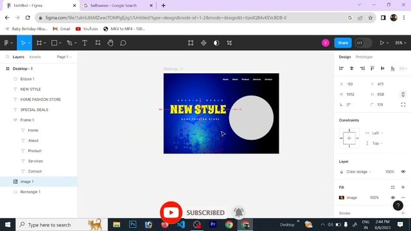411x231 pixels.
Task: Click the independent corners icon
Action: [x=403, y=105]
